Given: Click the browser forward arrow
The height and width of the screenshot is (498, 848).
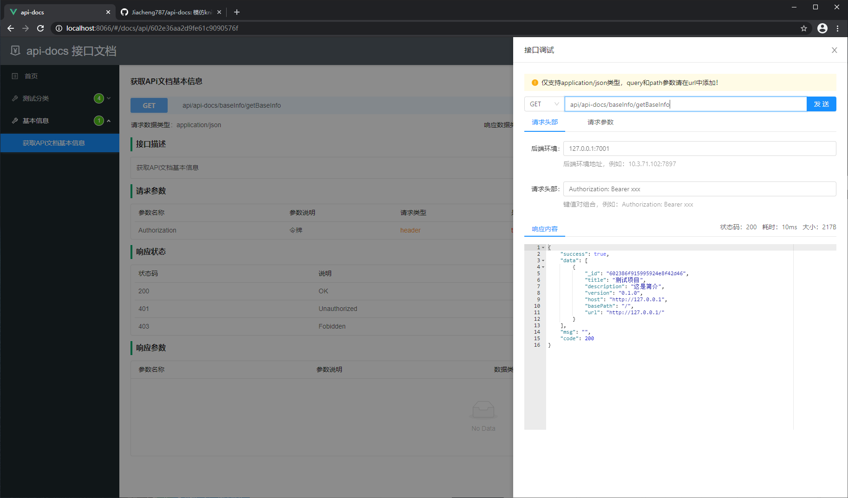Looking at the screenshot, I should [x=26, y=28].
